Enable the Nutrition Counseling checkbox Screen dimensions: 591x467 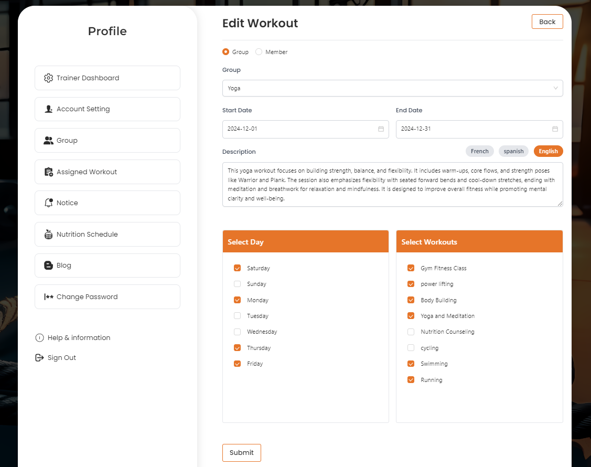click(x=411, y=332)
